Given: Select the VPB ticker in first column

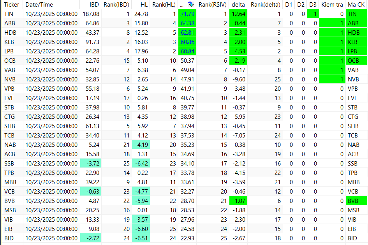Looking at the screenshot, I should (x=9, y=89).
